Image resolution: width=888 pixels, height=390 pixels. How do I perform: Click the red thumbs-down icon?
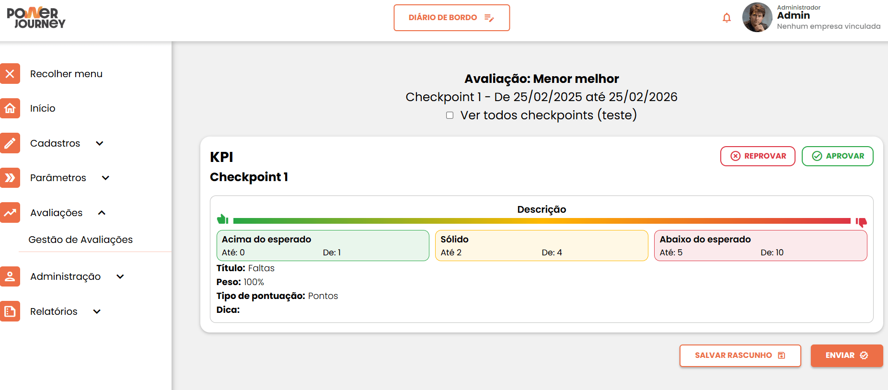(x=861, y=222)
